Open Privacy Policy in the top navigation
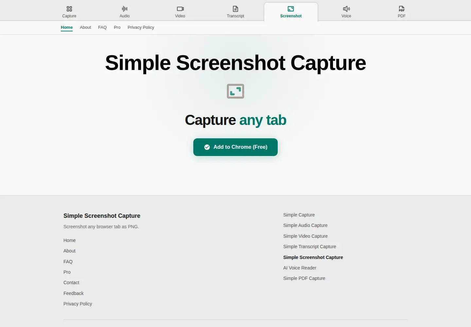The image size is (471, 327). tap(141, 27)
